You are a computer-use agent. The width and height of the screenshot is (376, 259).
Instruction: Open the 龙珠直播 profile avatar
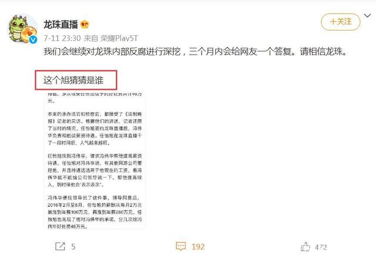point(23,29)
